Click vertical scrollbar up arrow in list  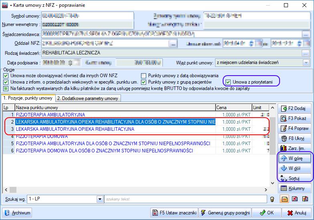[x=272, y=108]
